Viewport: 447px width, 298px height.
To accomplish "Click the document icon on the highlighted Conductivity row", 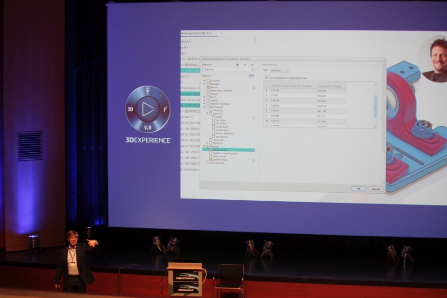I will click(x=253, y=150).
